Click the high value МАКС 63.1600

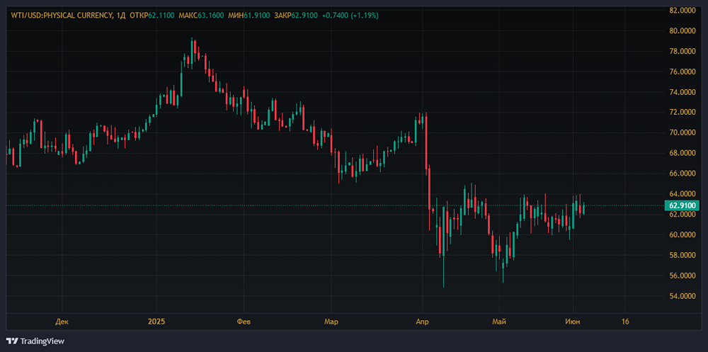201,16
